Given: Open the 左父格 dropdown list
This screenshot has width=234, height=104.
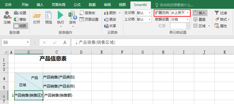Looking at the screenshot, I should [144, 13].
